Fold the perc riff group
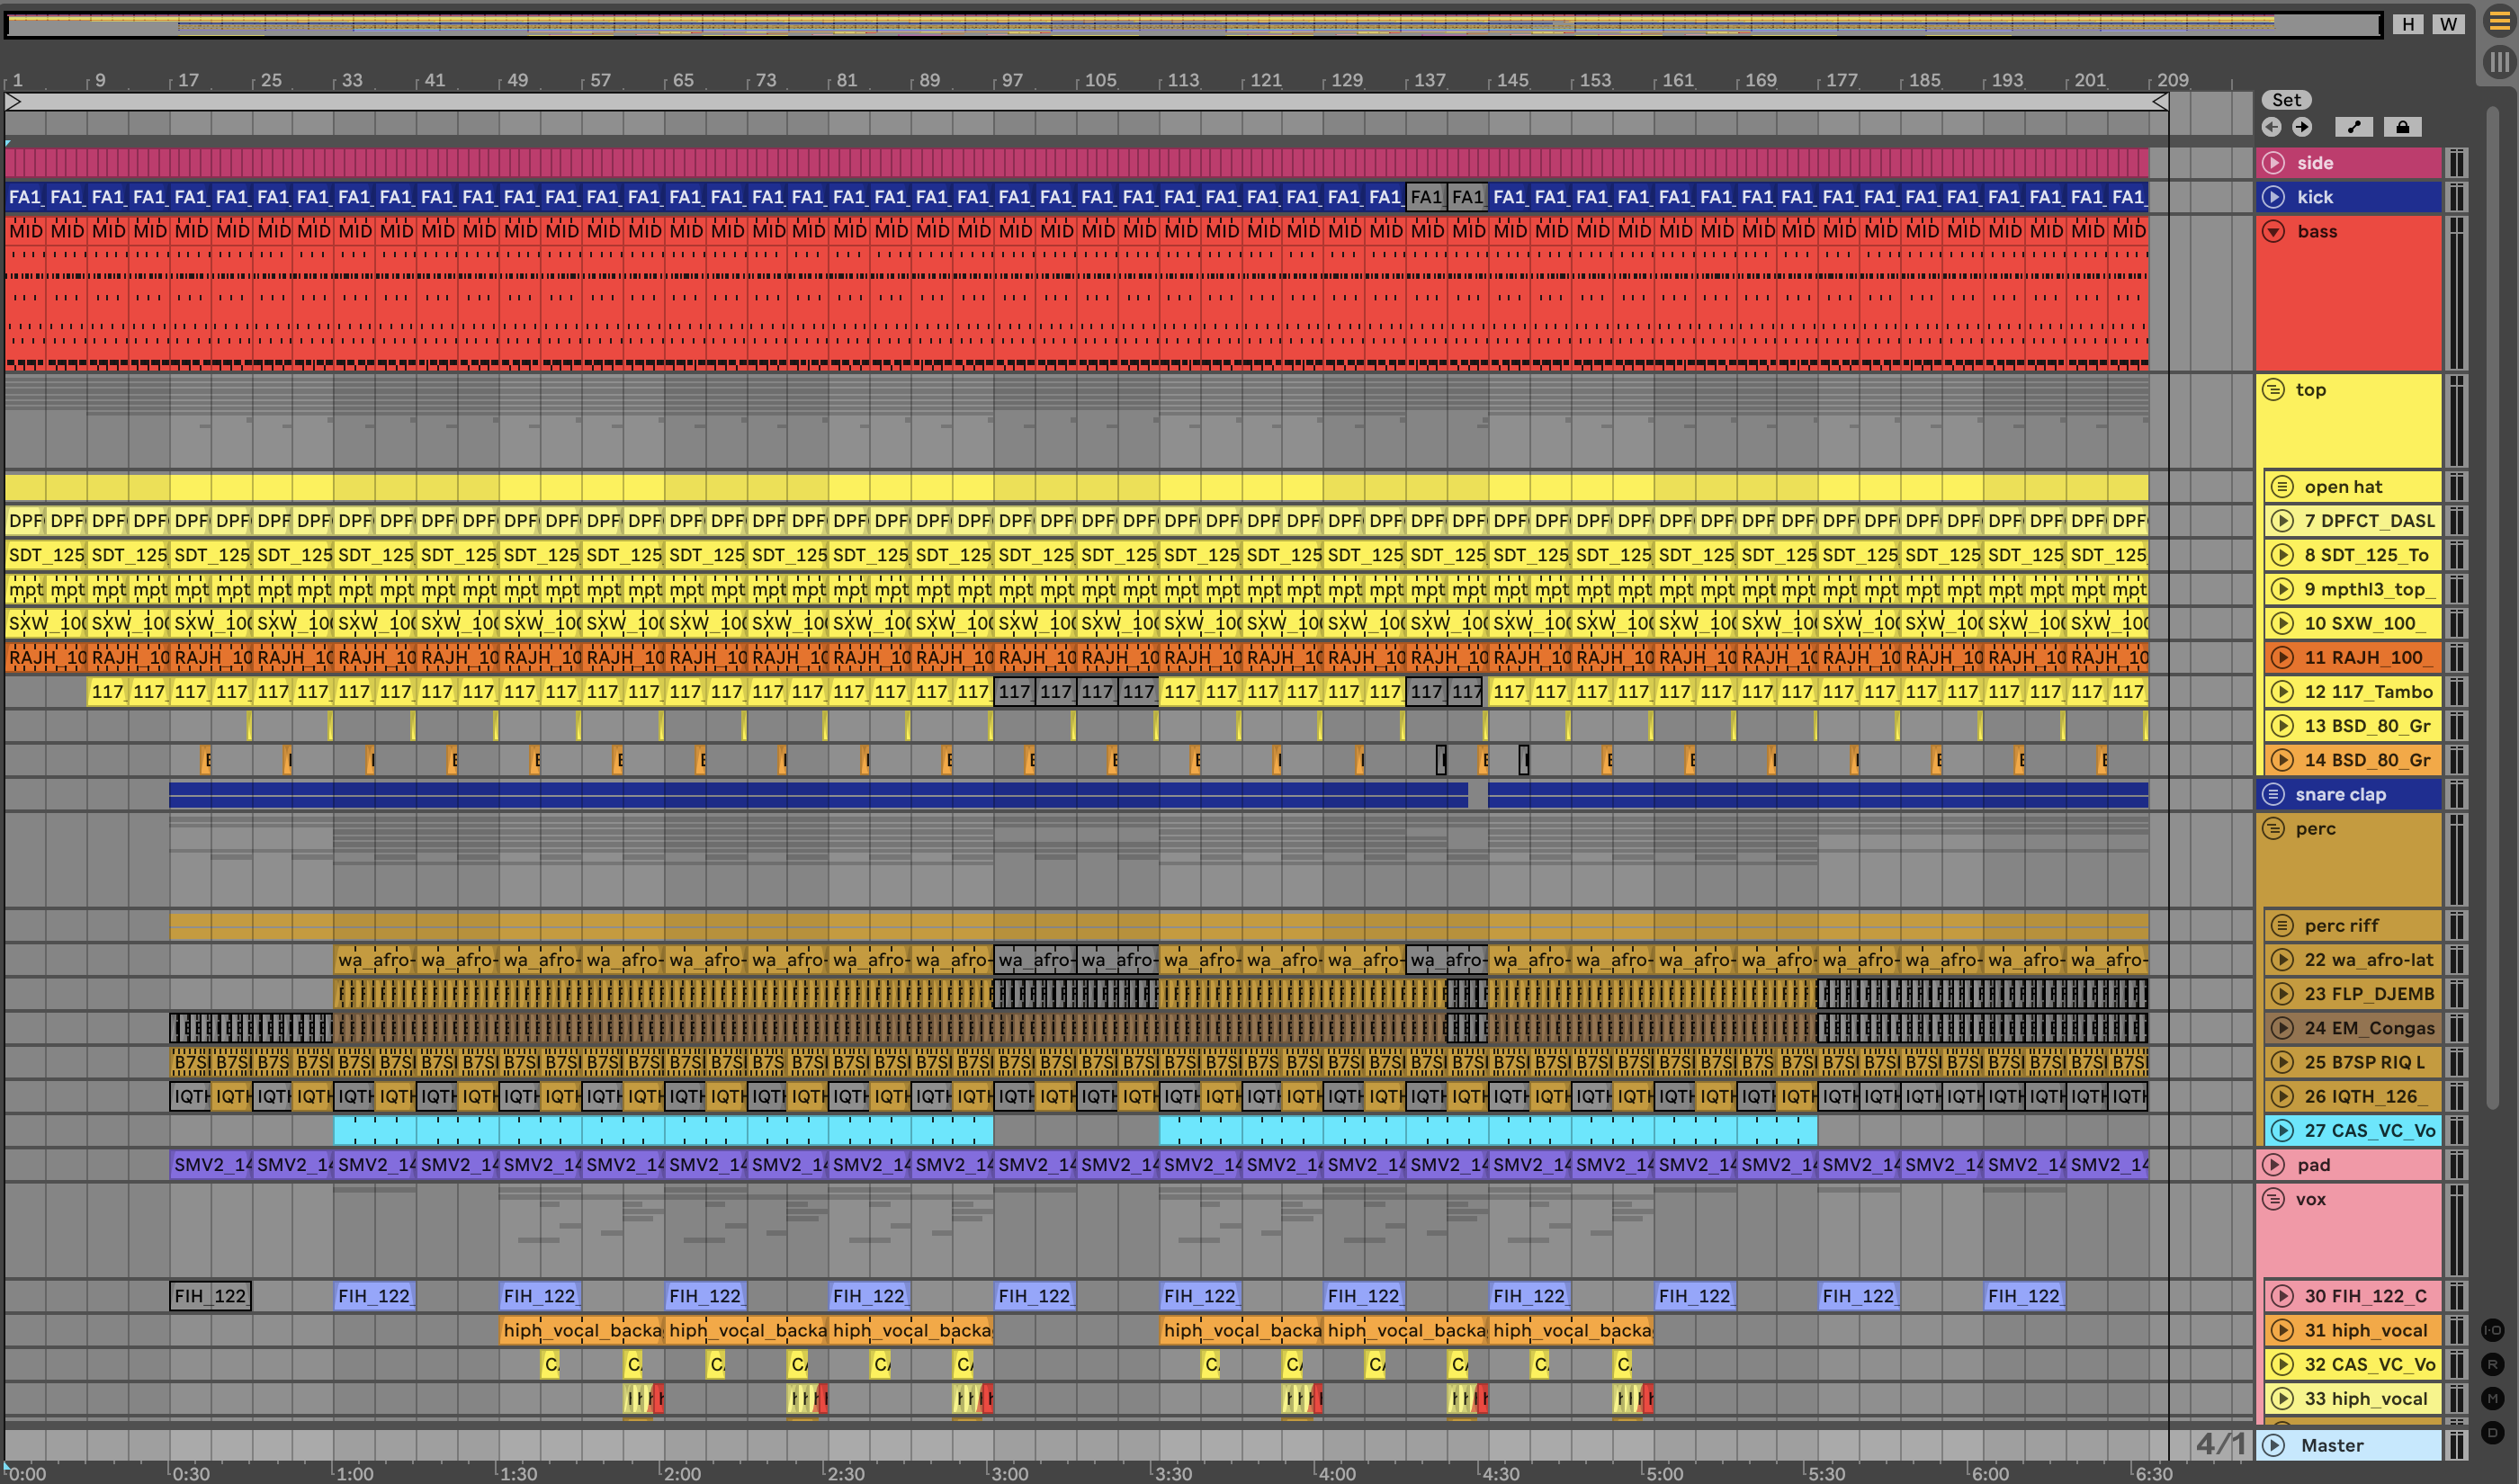This screenshot has width=2519, height=1484. pyautogui.click(x=2282, y=926)
